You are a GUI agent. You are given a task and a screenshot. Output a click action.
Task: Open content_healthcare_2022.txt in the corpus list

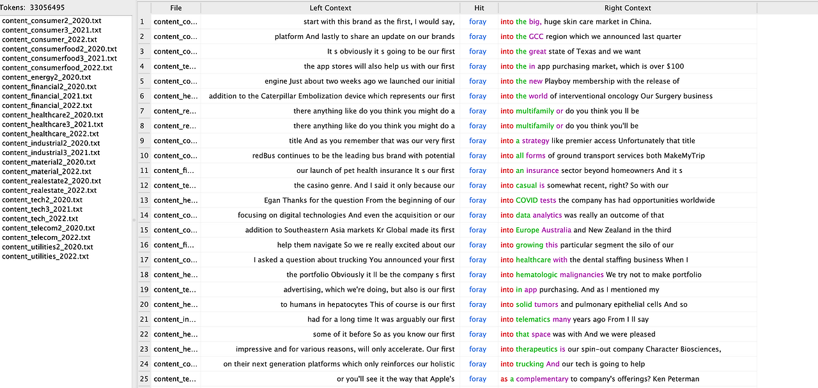tap(50, 134)
